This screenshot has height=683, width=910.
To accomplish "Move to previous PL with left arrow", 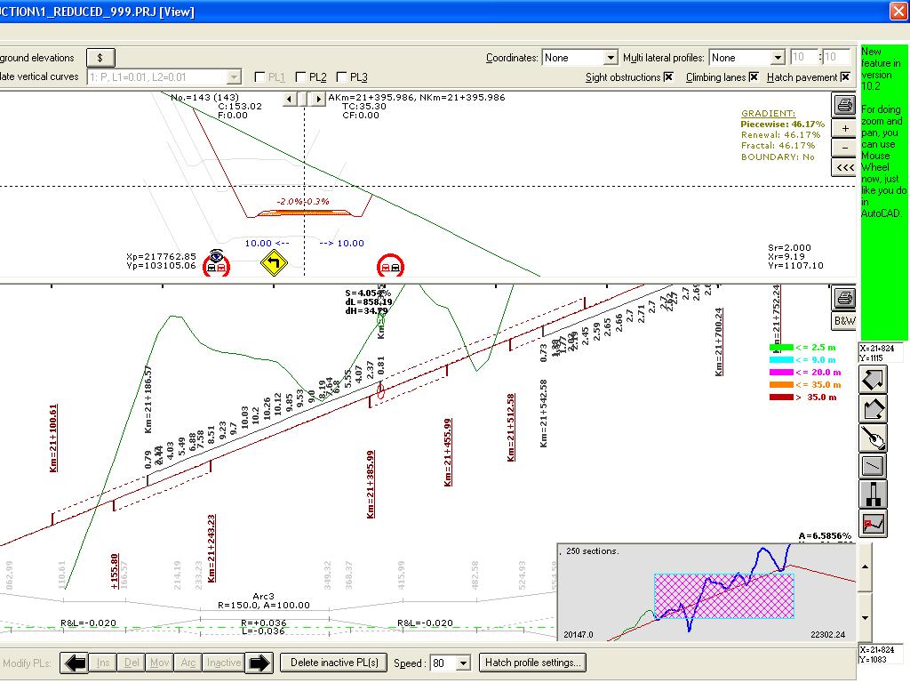I will (75, 663).
